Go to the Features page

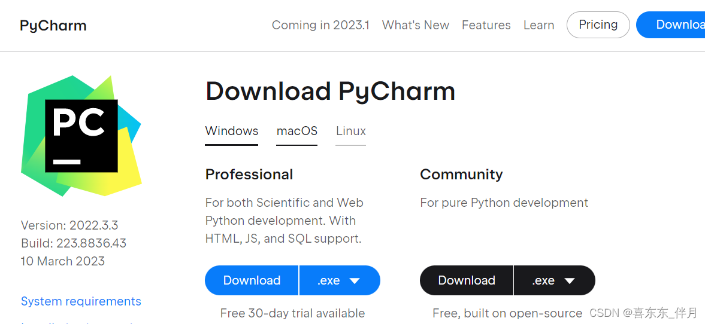(x=486, y=25)
